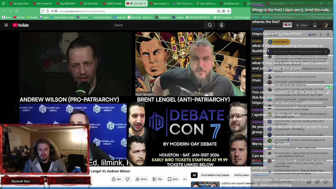
Task: Open the LGBTQ in the Church video thumbnail
Action: 205,185
